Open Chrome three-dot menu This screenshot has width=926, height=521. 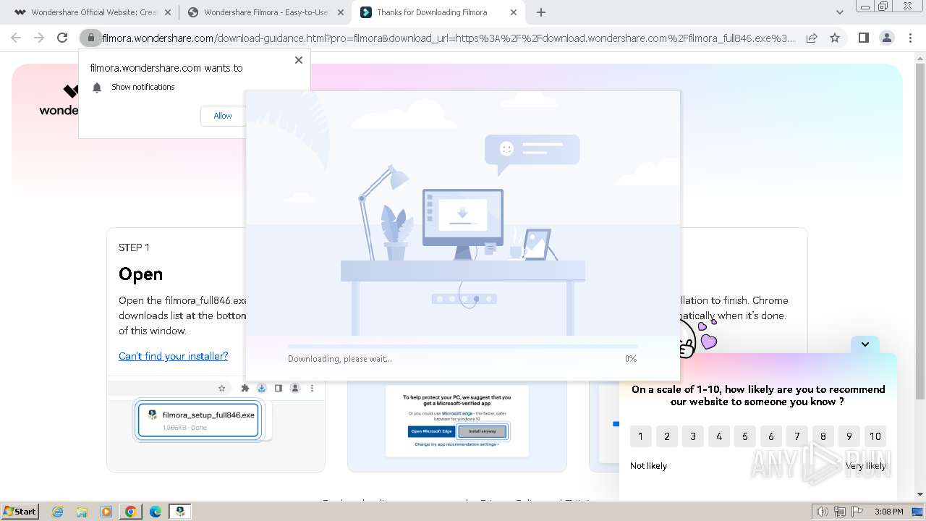pos(910,38)
